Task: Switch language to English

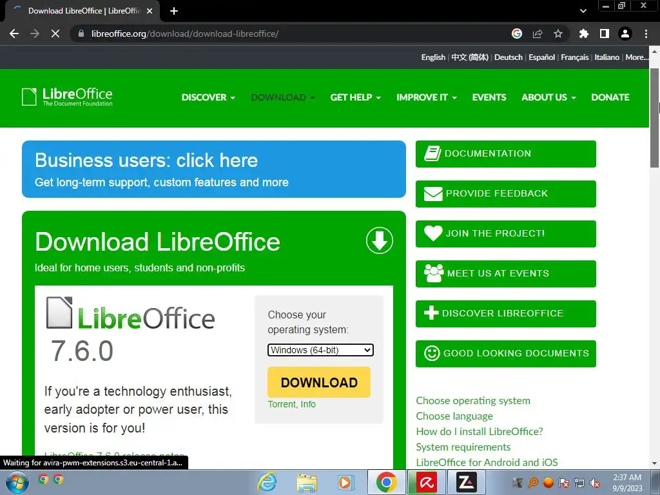Action: pyautogui.click(x=433, y=57)
